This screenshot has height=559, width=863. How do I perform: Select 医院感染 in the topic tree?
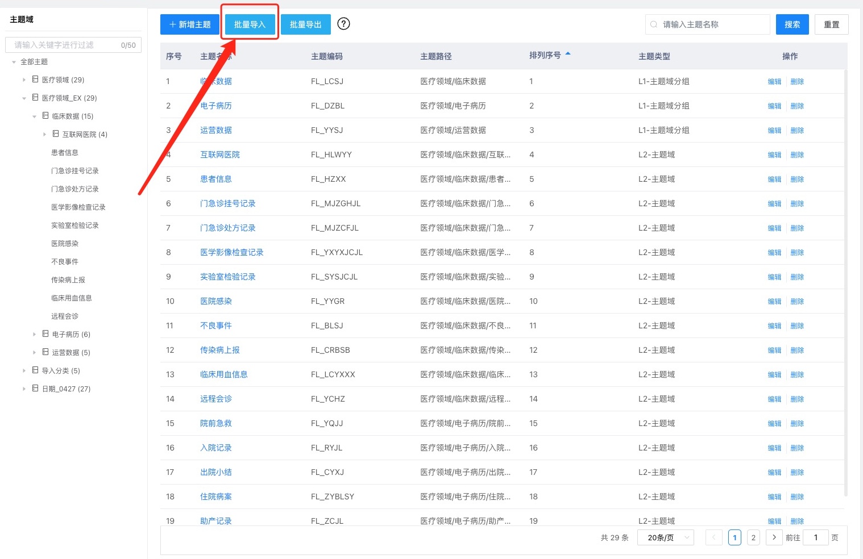pyautogui.click(x=65, y=244)
